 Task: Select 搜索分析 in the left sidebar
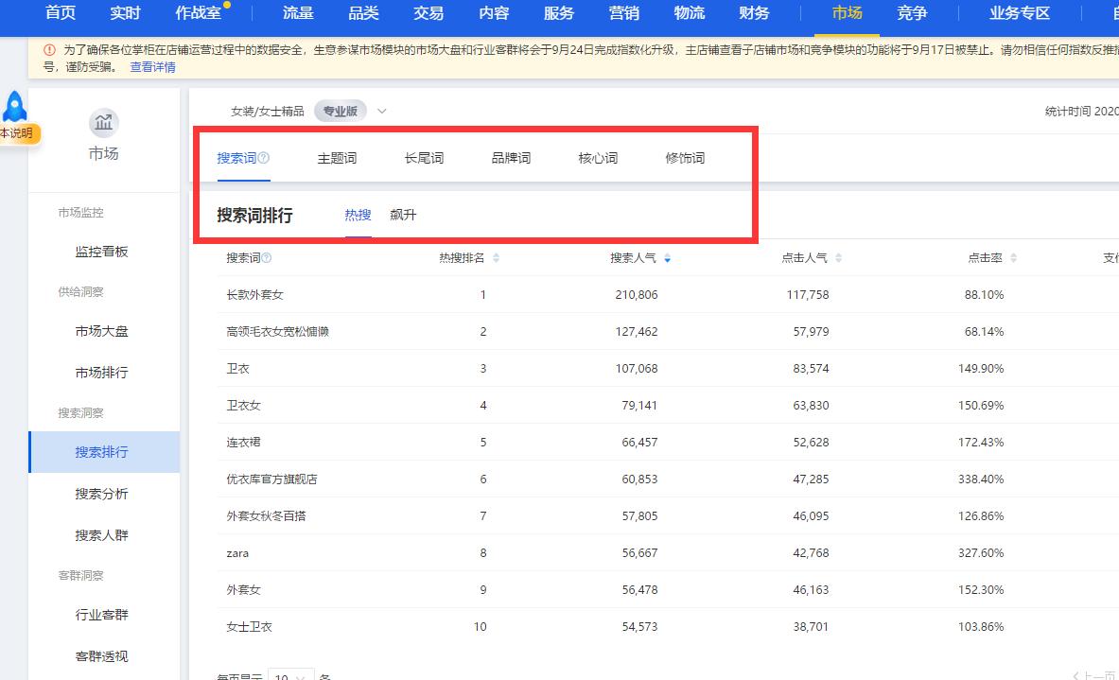pyautogui.click(x=102, y=493)
